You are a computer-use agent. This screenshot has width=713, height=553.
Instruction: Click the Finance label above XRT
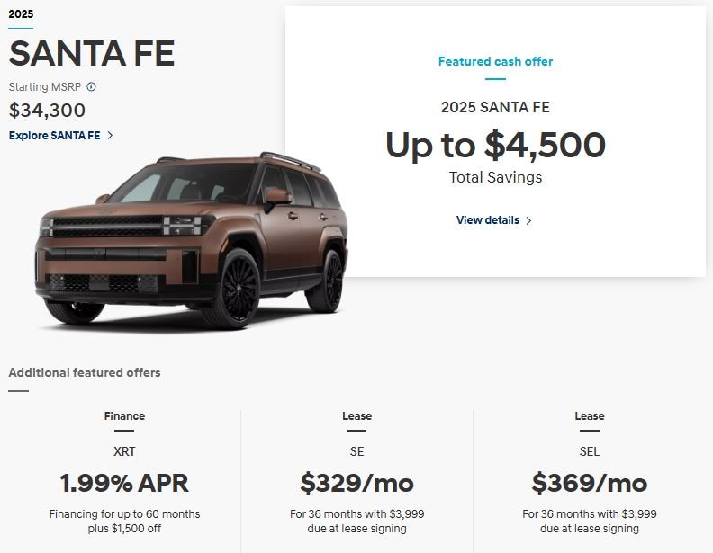point(124,416)
